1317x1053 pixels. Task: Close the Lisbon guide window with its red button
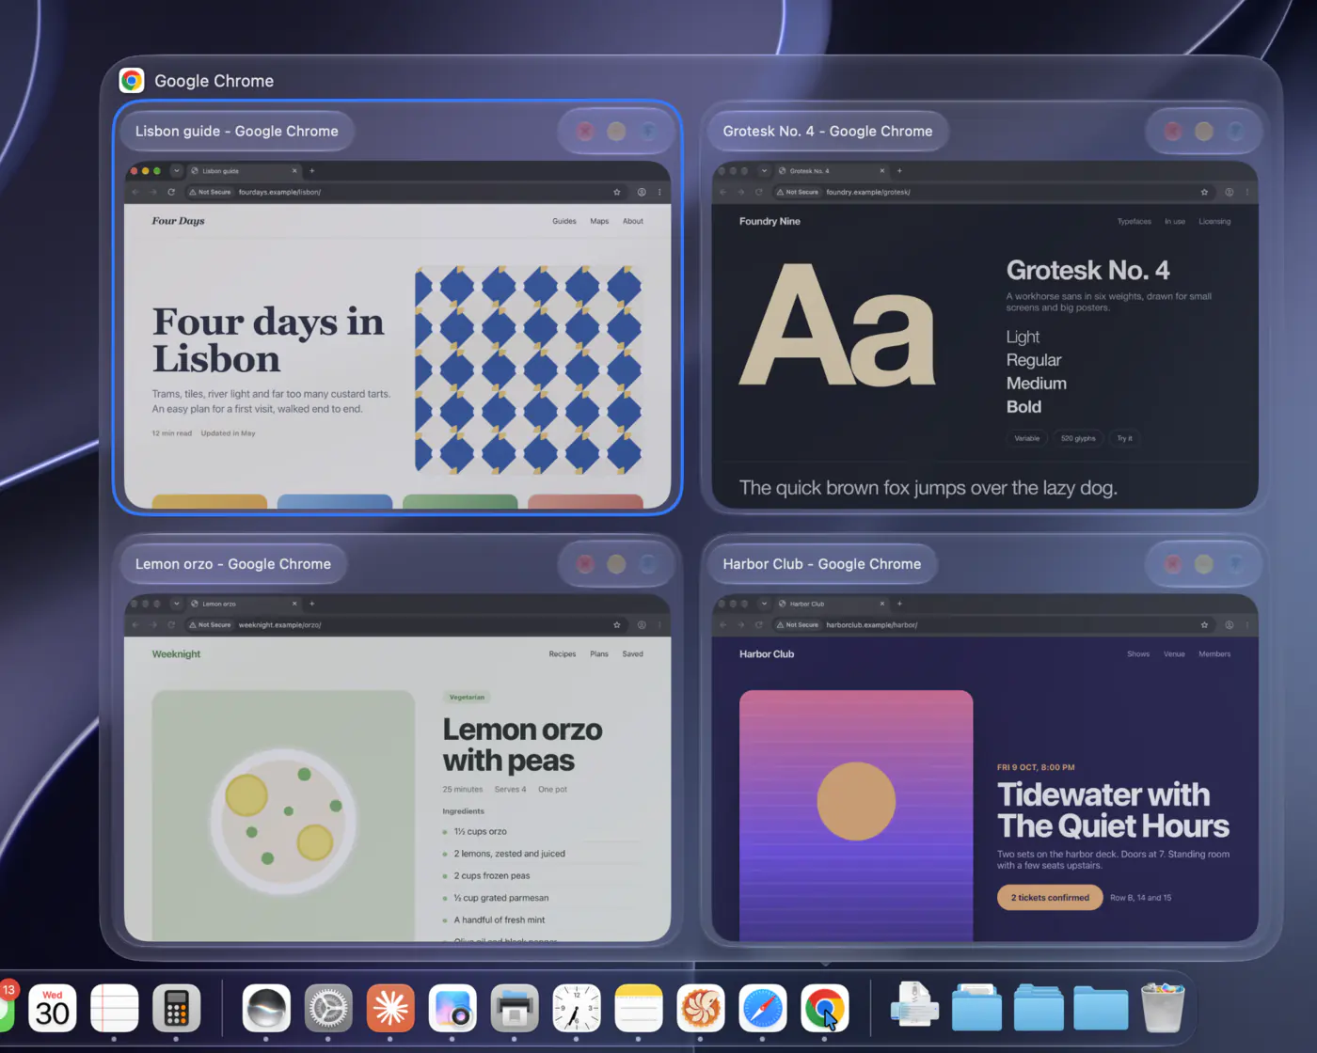point(585,132)
